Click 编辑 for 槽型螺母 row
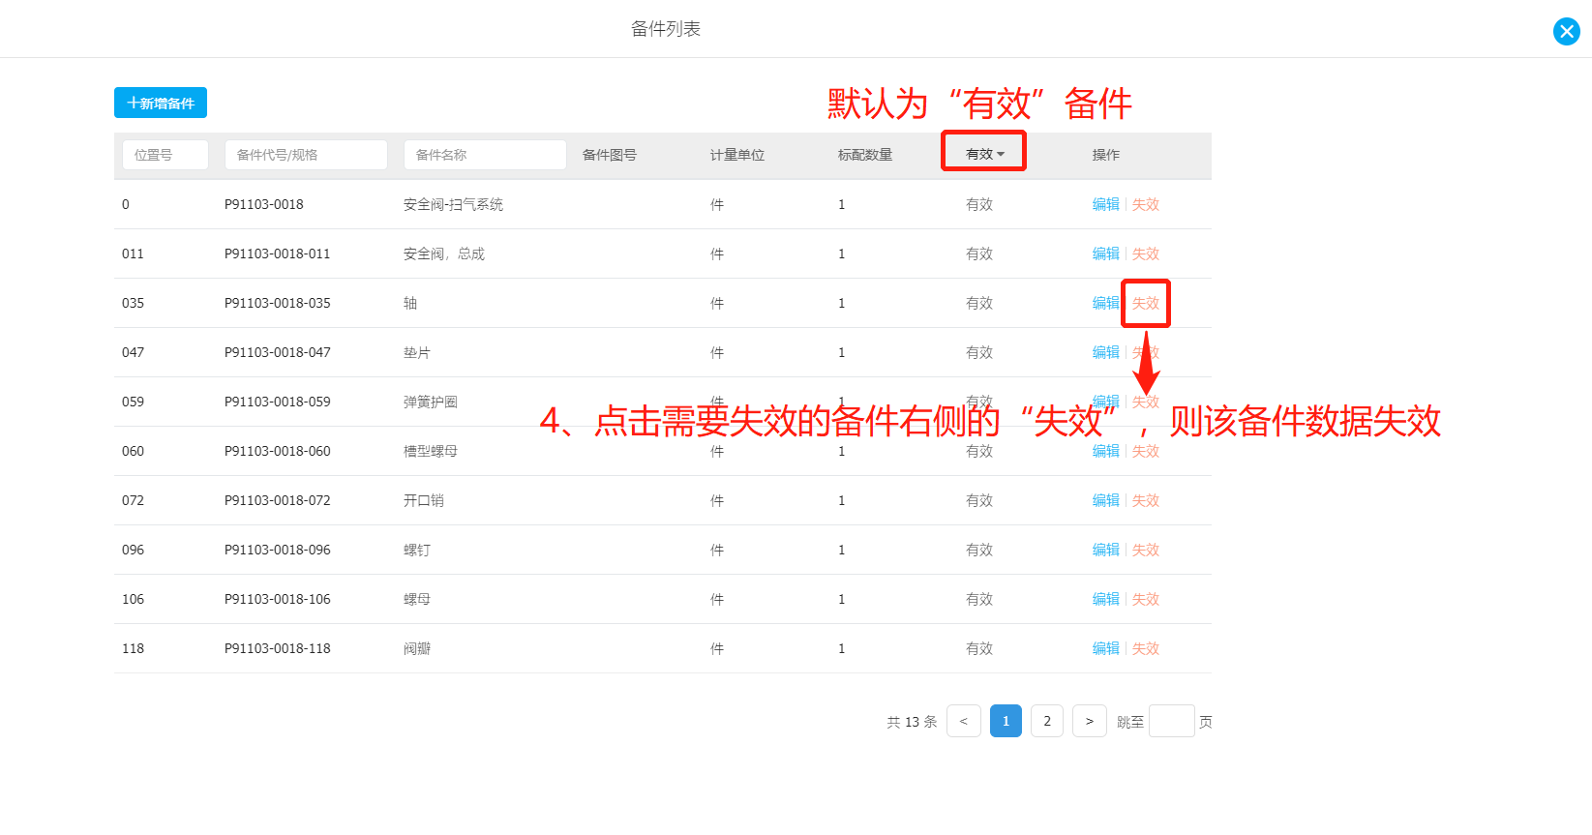Viewport: 1592px width, 835px height. (1106, 451)
